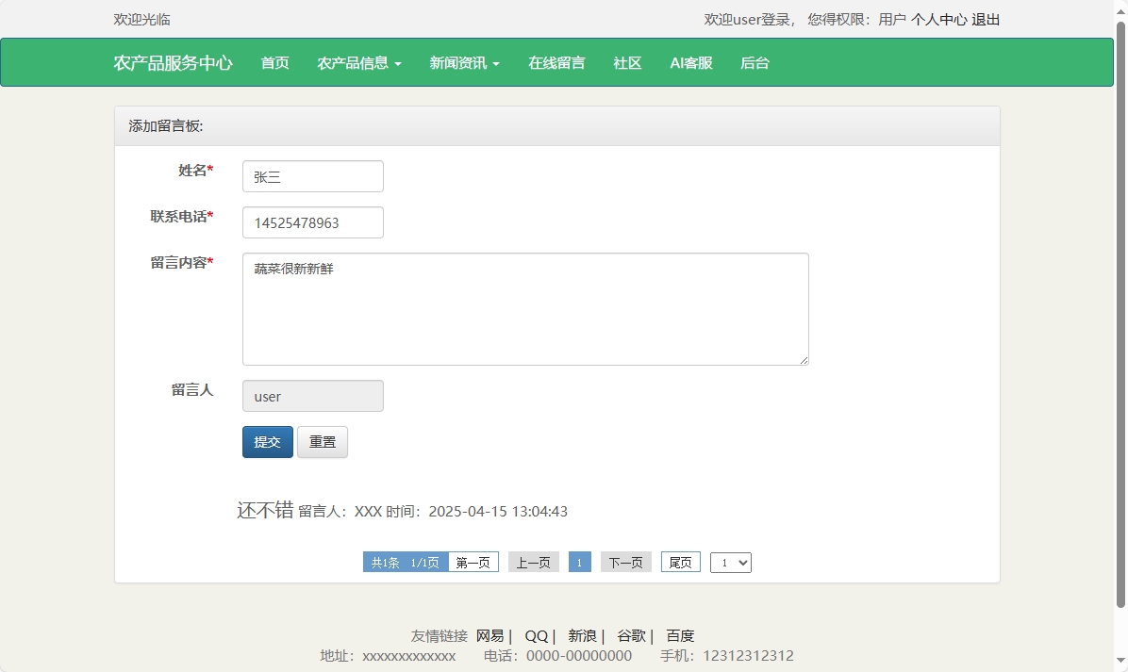This screenshot has height=672, width=1128.
Task: Submit the message with the 提交 button
Action: pos(267,441)
